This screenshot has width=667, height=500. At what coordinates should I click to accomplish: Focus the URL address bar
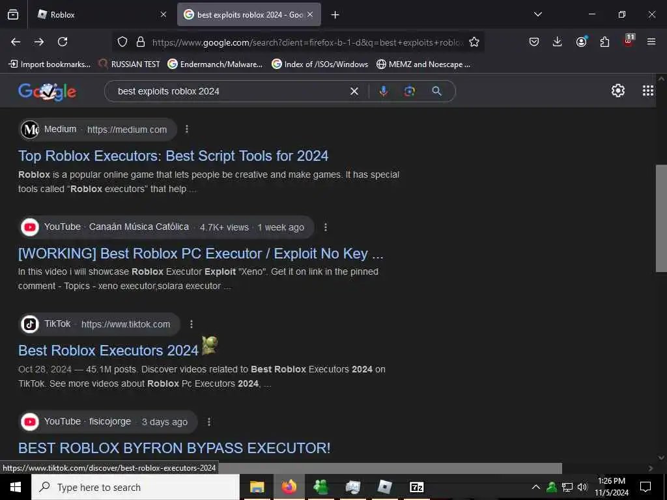tap(307, 42)
